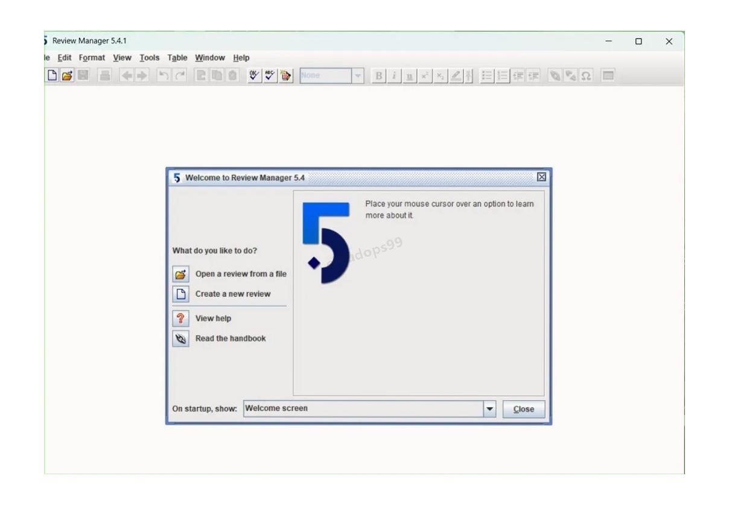Expand the startup show dropdown arrow
Screen dimensions: 729x505
(490, 409)
